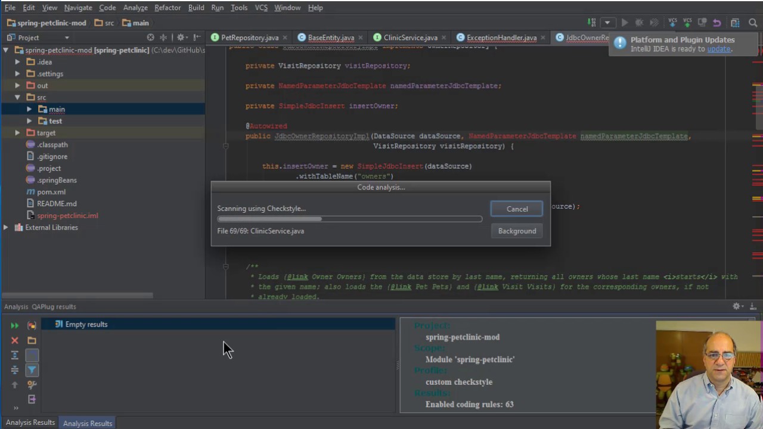The width and height of the screenshot is (763, 429).
Task: Toggle the dark square button above filter
Action: (x=32, y=355)
